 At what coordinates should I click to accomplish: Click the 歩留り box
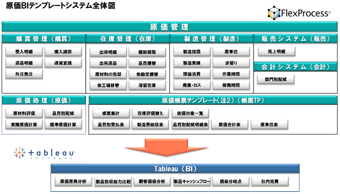coord(231,63)
